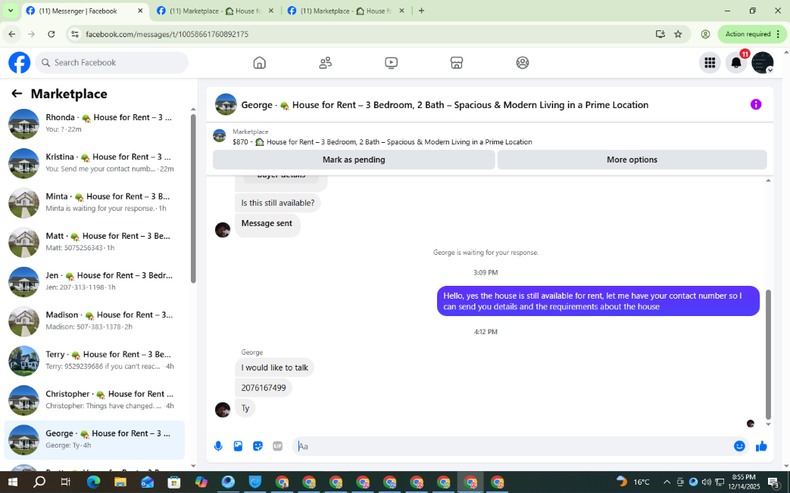790x493 pixels.
Task: Click the Mark as pending button
Action: 354,160
